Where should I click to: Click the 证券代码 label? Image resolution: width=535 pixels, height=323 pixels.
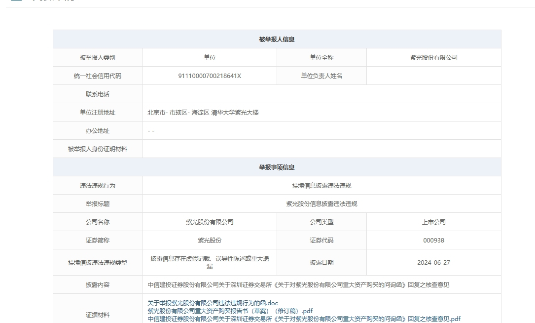point(321,241)
